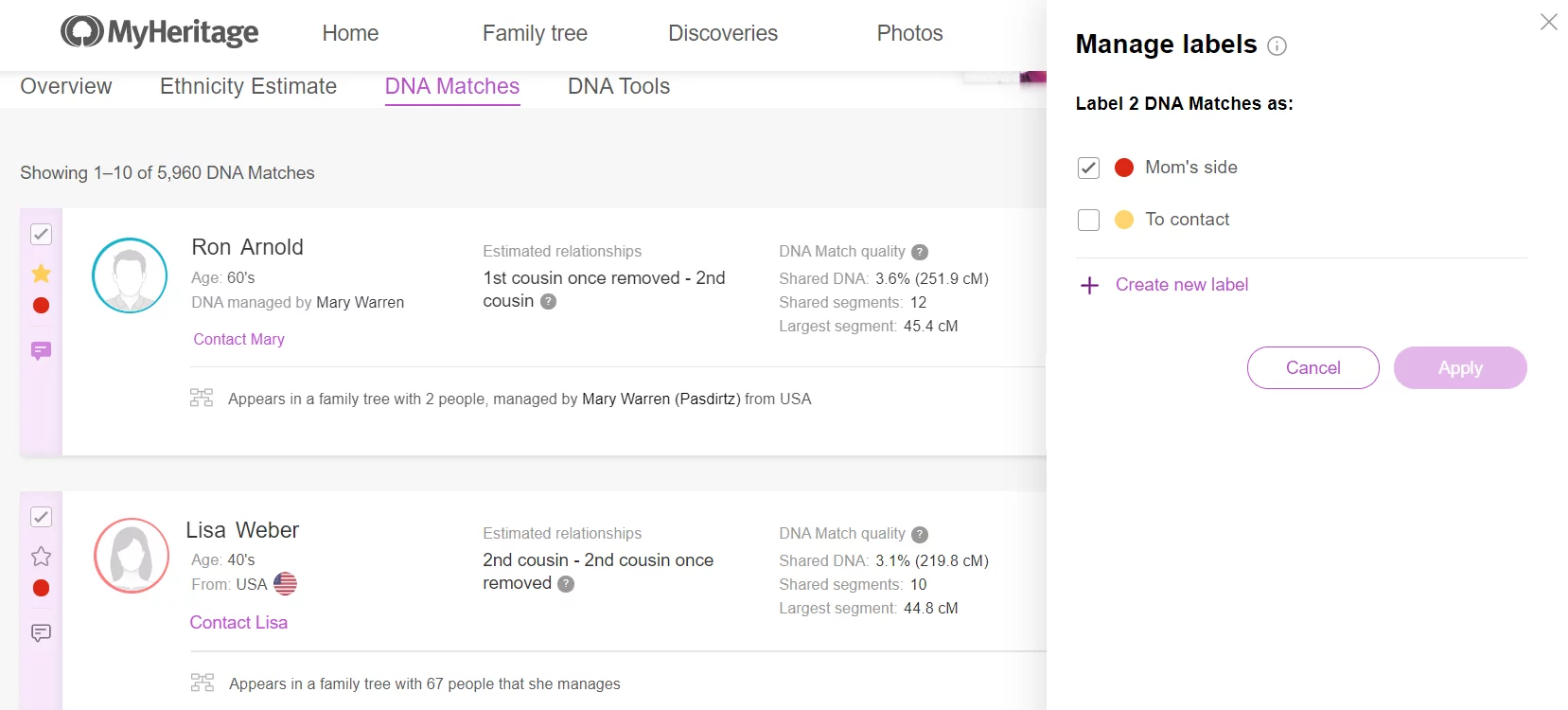The width and height of the screenshot is (1568, 710).
Task: Click the help icon beside Ron Arnold's estimated relationship
Action: coord(548,302)
